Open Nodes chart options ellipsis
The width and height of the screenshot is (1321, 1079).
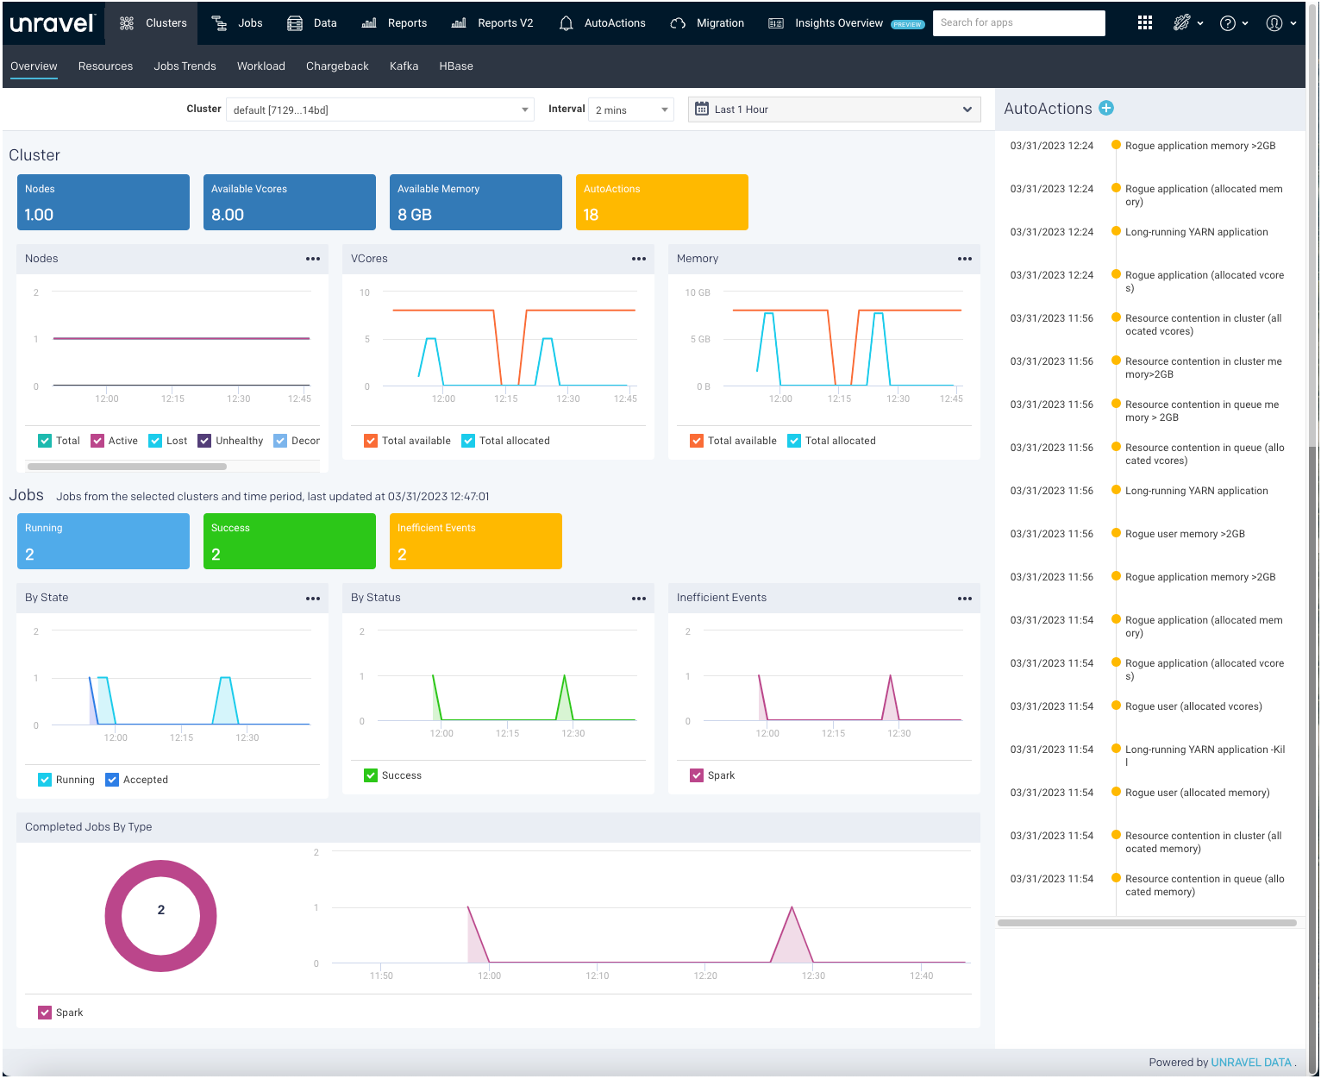pos(313,259)
